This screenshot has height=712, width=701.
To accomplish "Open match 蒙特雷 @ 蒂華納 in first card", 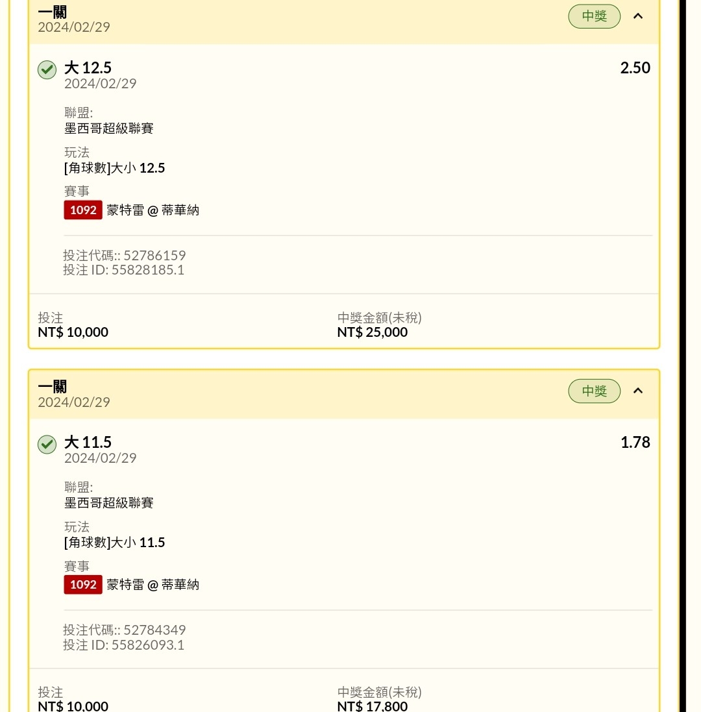I will point(153,210).
